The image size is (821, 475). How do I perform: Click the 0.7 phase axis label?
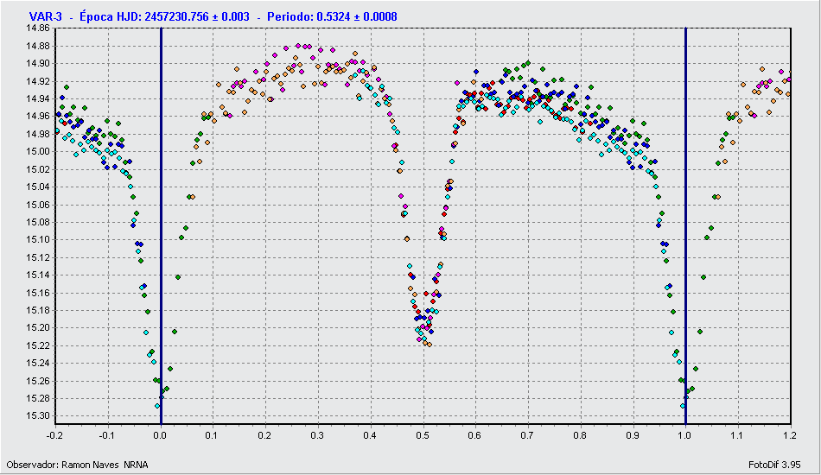(528, 435)
